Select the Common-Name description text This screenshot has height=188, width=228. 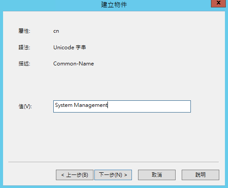[x=73, y=64]
